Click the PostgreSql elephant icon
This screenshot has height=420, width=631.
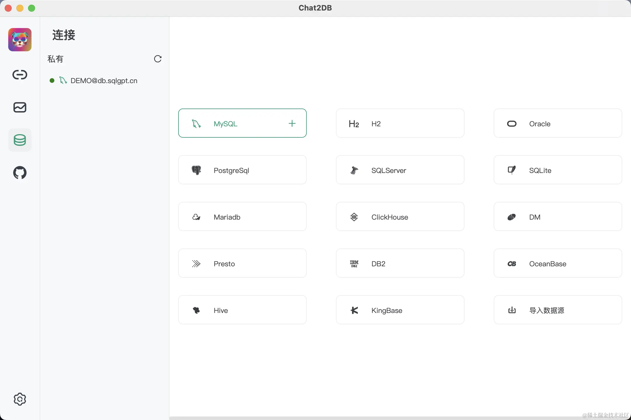point(196,170)
